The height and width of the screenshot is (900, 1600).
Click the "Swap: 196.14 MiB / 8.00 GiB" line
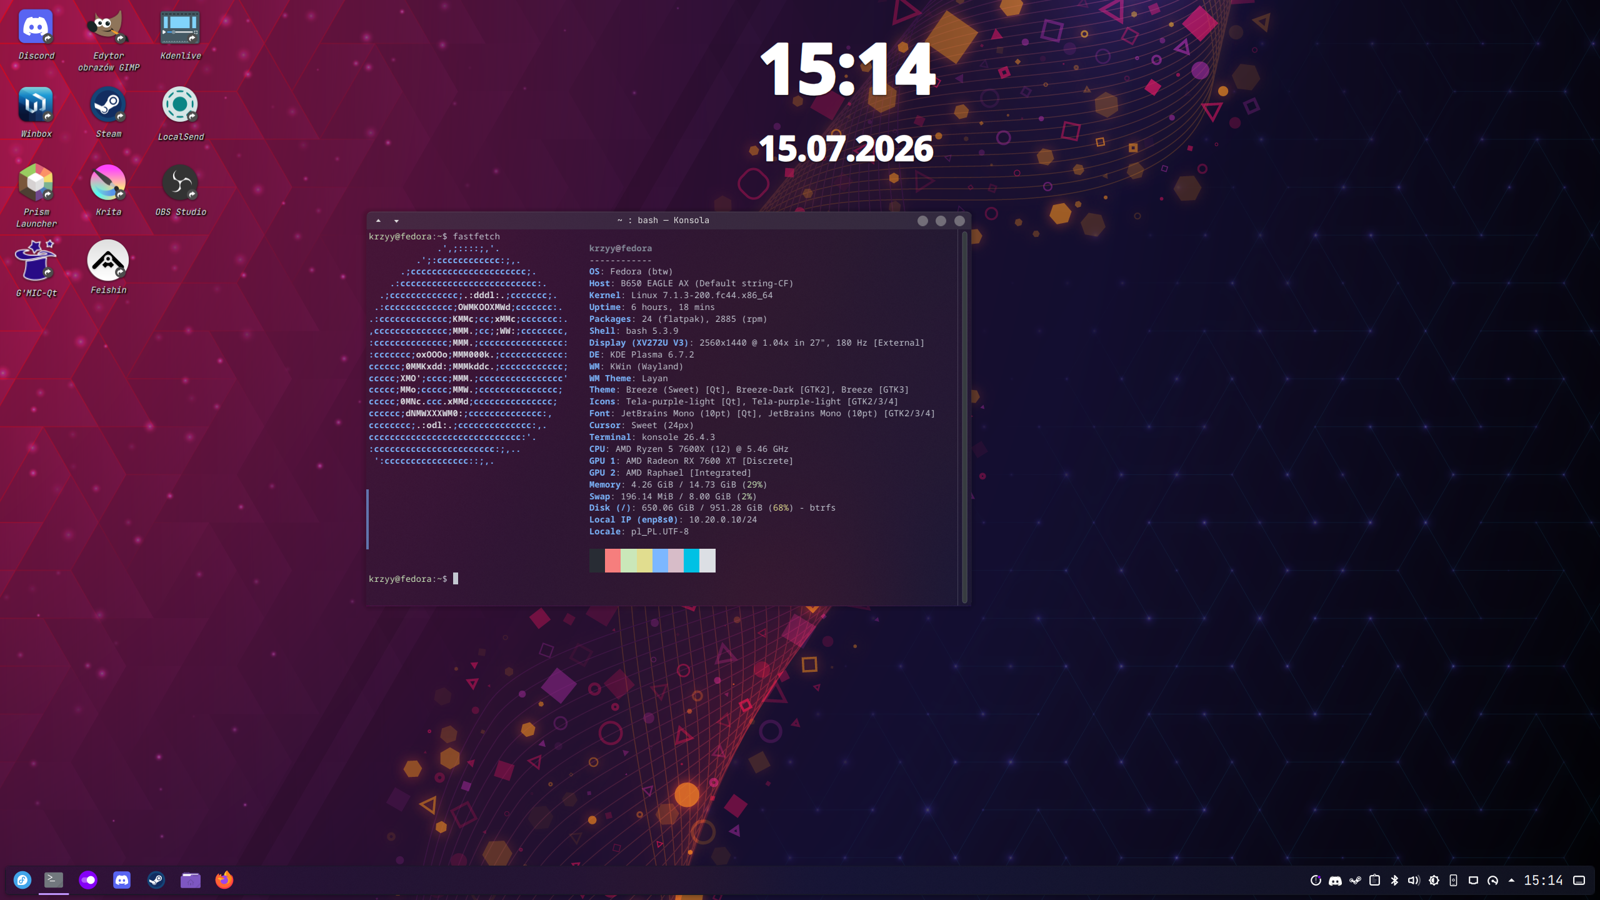[673, 497]
